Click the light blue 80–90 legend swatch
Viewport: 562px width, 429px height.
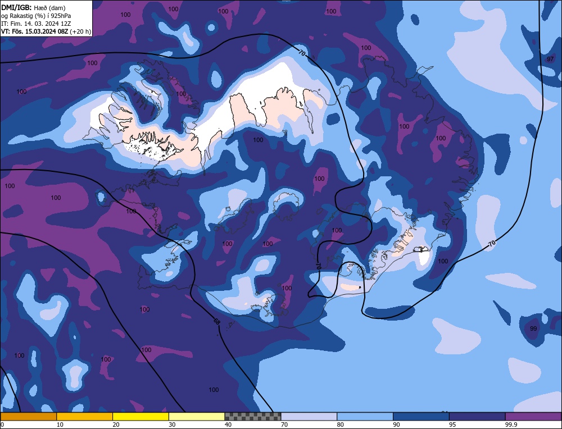point(365,417)
